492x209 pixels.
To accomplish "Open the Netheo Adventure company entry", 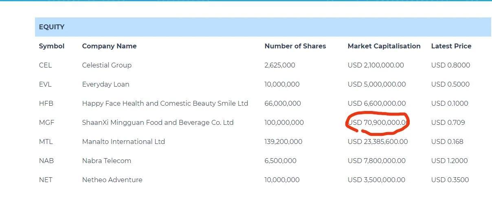I will click(112, 180).
